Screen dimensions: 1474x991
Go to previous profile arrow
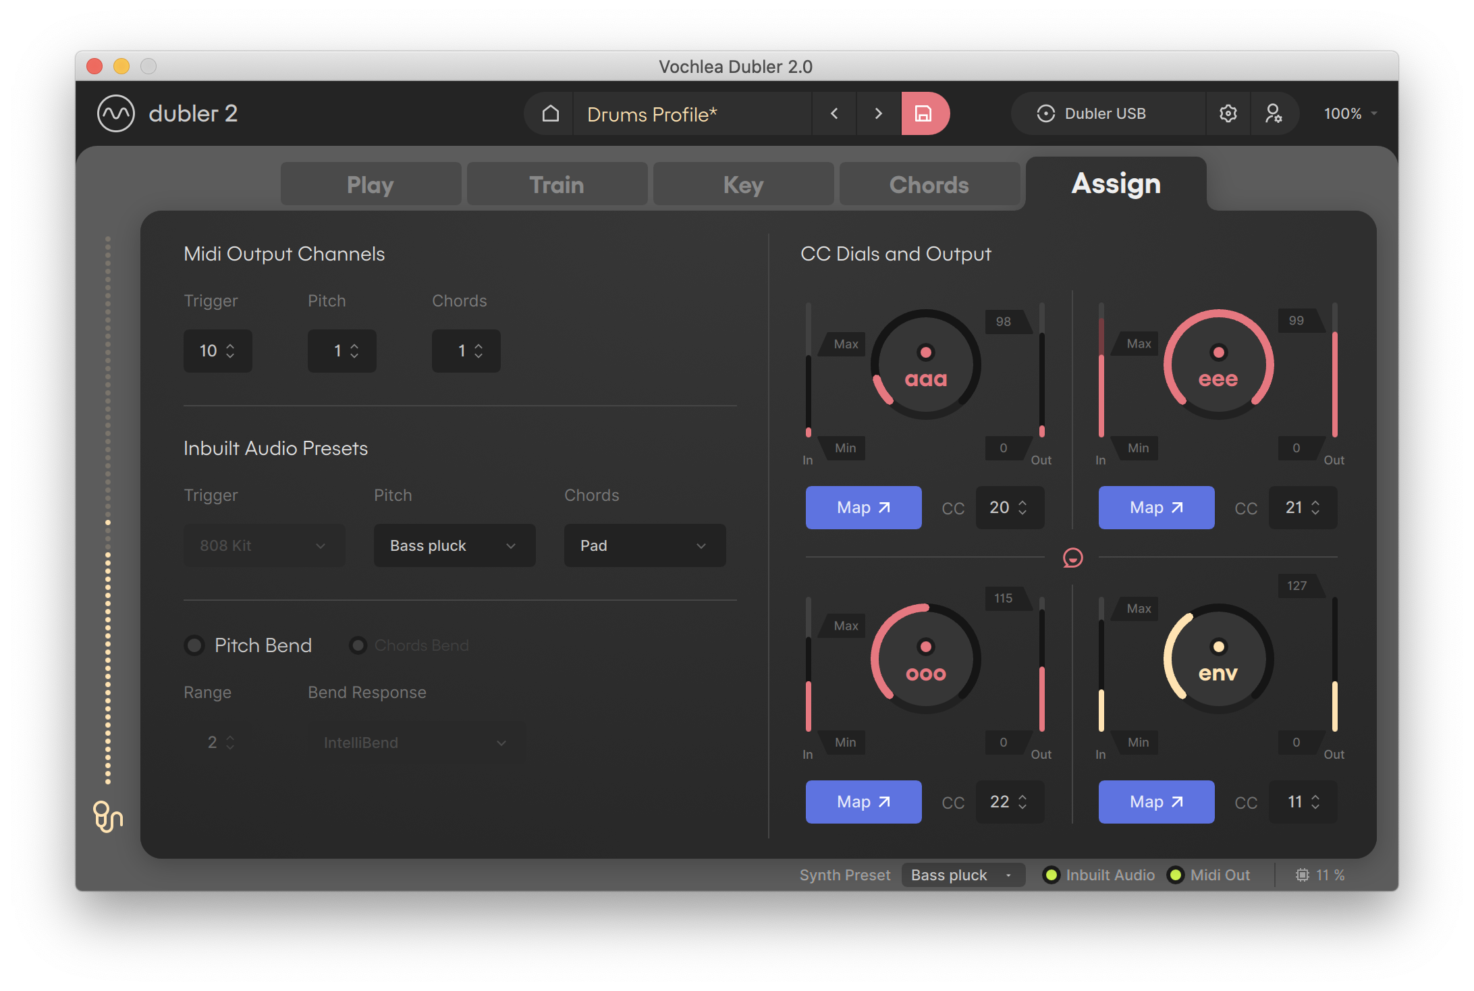pyautogui.click(x=834, y=113)
